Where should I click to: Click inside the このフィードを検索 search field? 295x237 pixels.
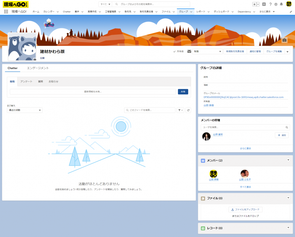click(150, 110)
